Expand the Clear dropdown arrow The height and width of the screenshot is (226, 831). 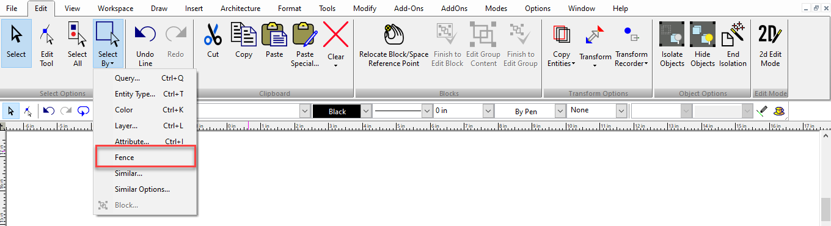pyautogui.click(x=336, y=65)
